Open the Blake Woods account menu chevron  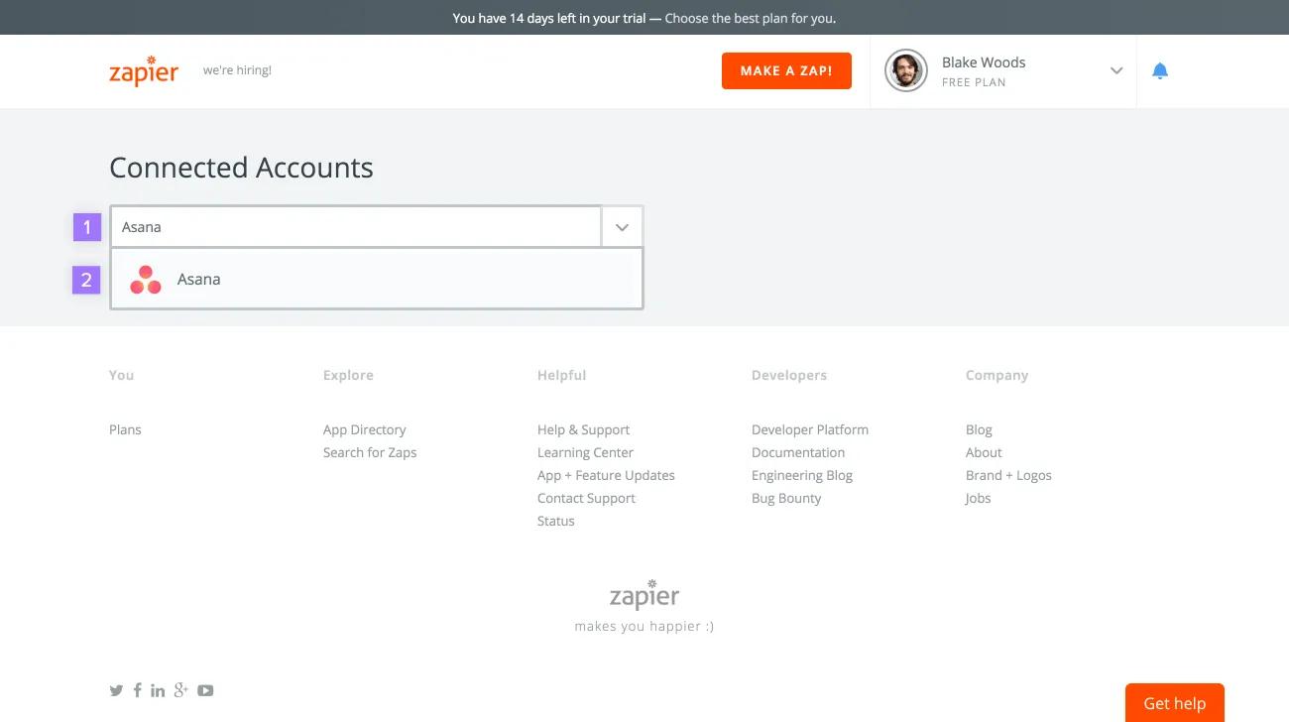tap(1116, 70)
